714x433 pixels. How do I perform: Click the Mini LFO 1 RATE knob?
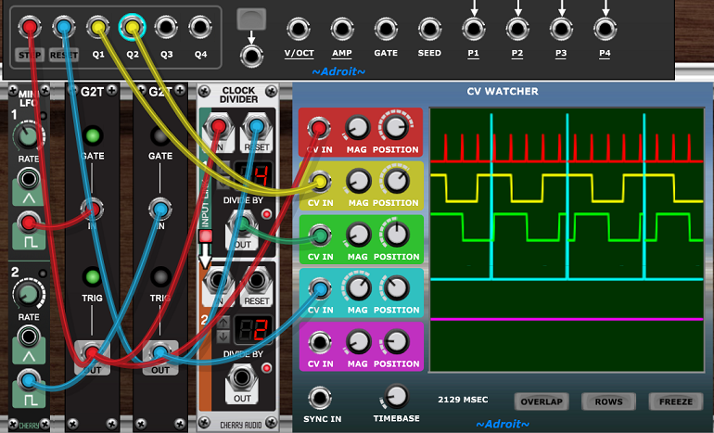(x=28, y=135)
